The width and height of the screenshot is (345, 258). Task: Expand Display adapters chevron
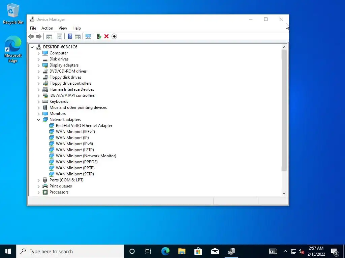38,65
